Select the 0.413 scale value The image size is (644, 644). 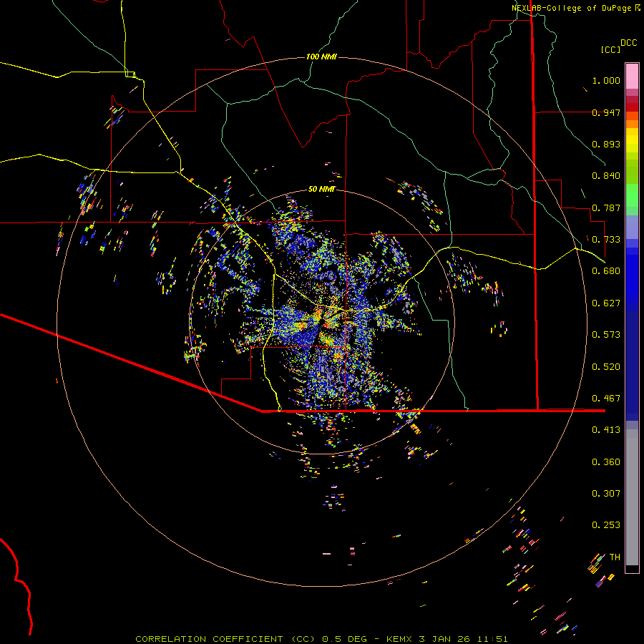[x=606, y=430]
